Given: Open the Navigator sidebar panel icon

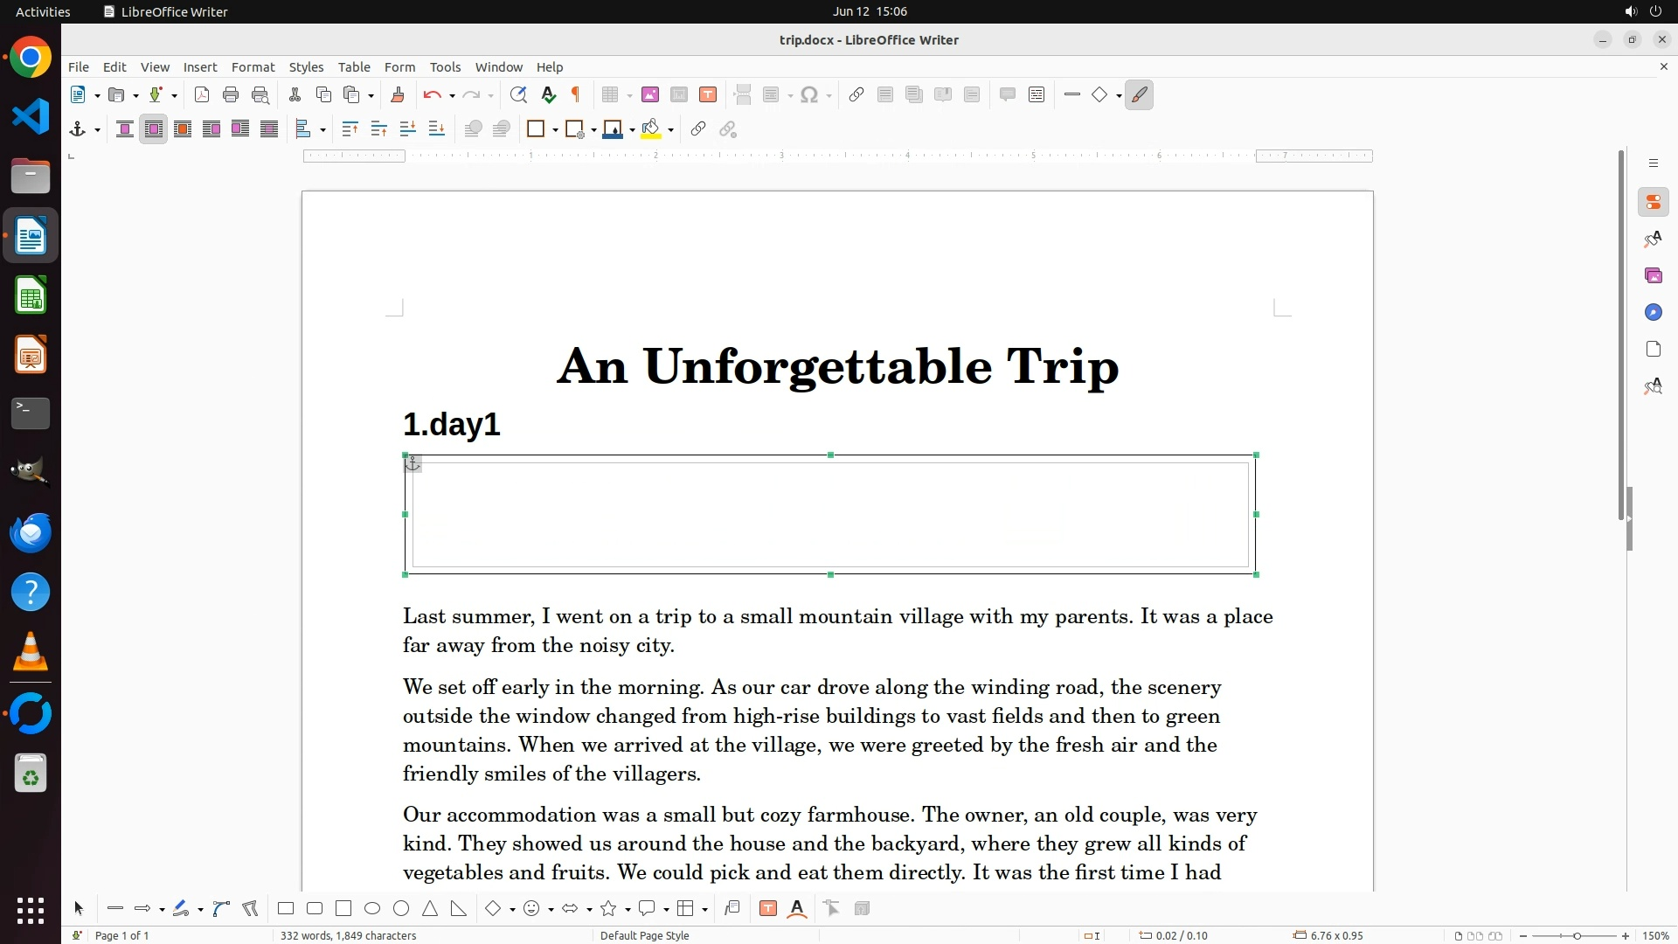Looking at the screenshot, I should 1653,312.
